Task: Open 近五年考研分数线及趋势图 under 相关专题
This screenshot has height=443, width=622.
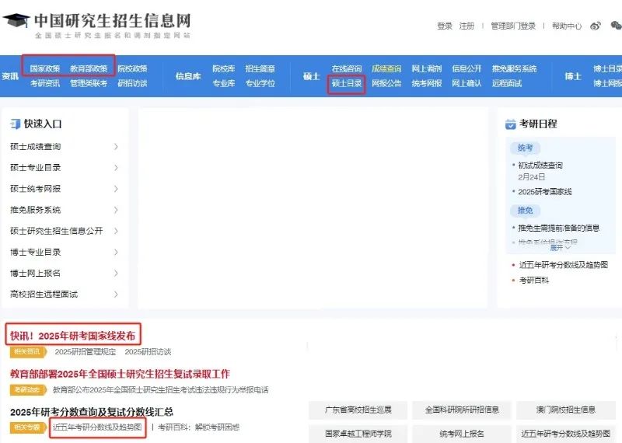Action: point(97,427)
